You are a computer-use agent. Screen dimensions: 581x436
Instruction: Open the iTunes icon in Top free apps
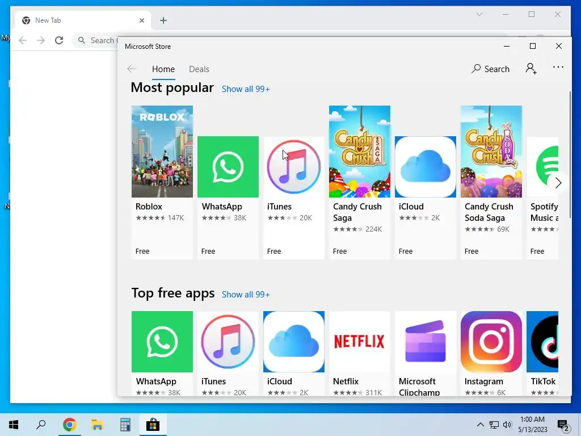point(228,341)
